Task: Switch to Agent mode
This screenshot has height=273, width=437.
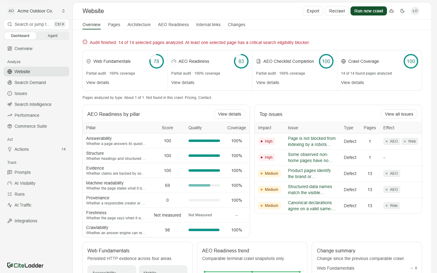Action: (x=53, y=36)
